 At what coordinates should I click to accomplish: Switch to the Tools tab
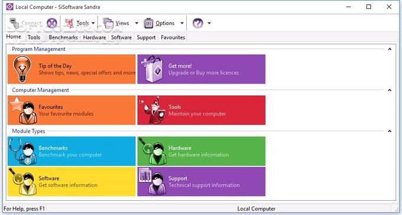coord(34,37)
